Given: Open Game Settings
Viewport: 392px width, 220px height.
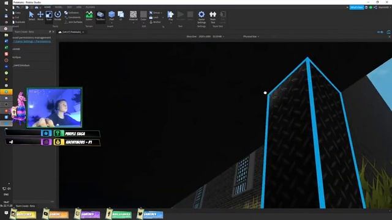Looking at the screenshot, I should [202, 17].
